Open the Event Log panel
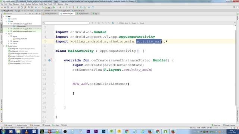 tap(216, 125)
